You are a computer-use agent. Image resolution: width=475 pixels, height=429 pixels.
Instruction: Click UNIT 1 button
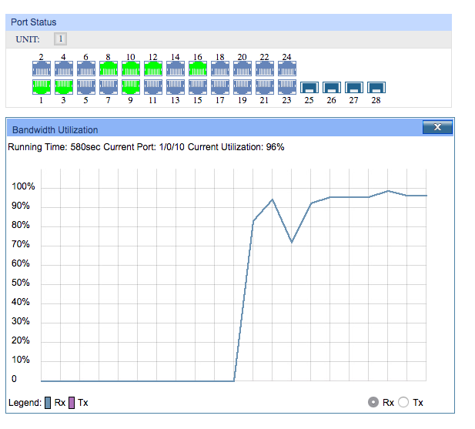pyautogui.click(x=61, y=39)
